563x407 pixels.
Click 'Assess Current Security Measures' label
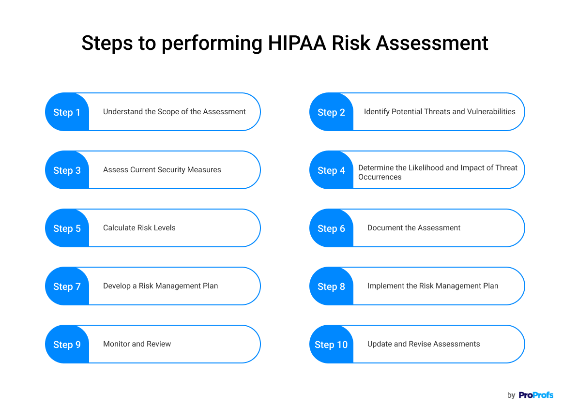(162, 170)
